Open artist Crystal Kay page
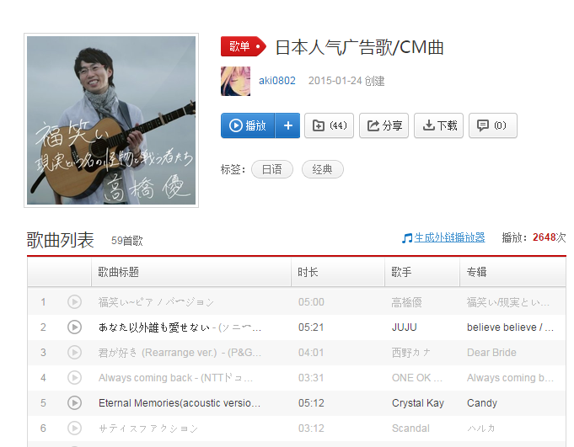The width and height of the screenshot is (574, 447). (x=418, y=403)
